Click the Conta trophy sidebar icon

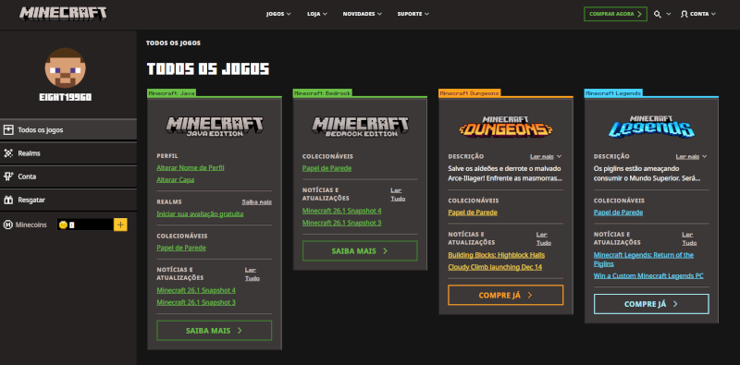(8, 176)
